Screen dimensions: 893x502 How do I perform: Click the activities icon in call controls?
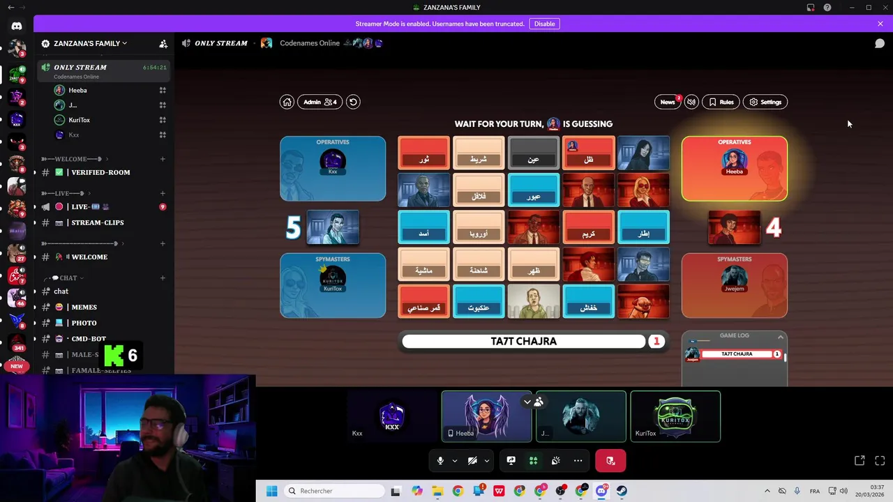pos(533,460)
